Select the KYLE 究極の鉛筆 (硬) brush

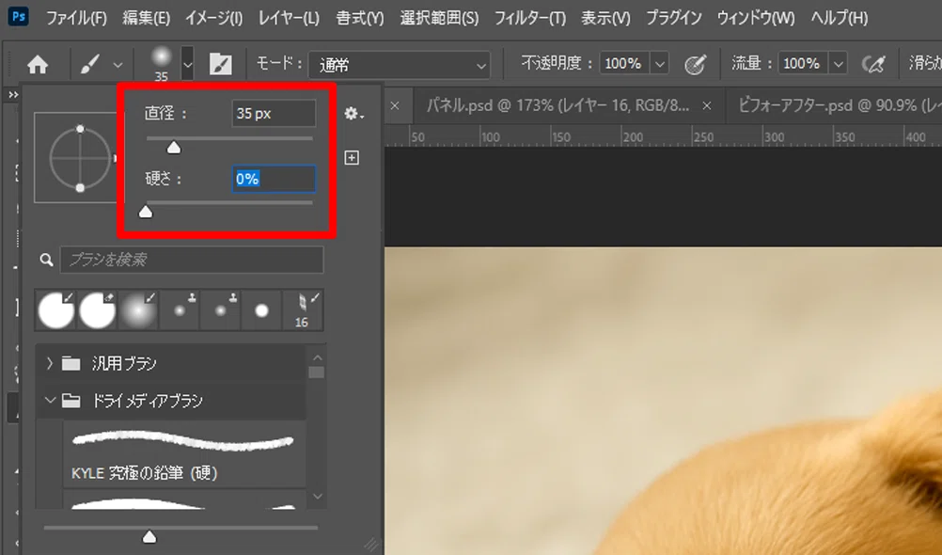184,454
